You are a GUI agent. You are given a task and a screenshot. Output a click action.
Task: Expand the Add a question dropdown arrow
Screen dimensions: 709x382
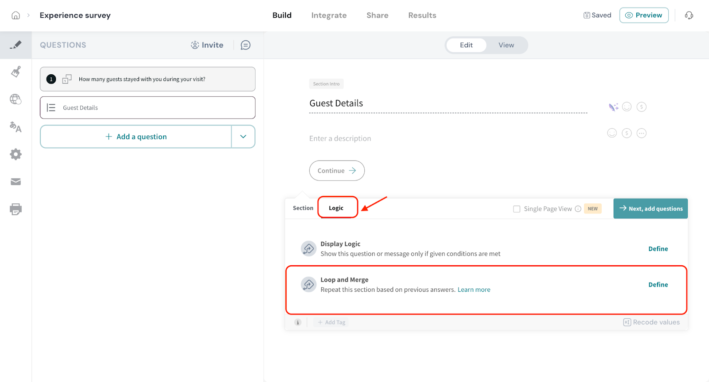[243, 137]
